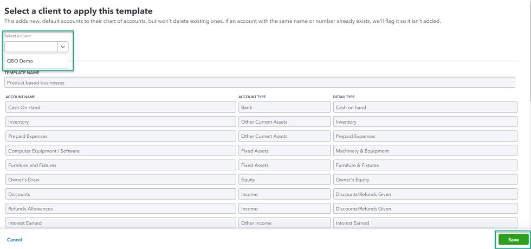This screenshot has width=531, height=249.
Task: Click the Computer Equipment / Software name field
Action: 120,151
